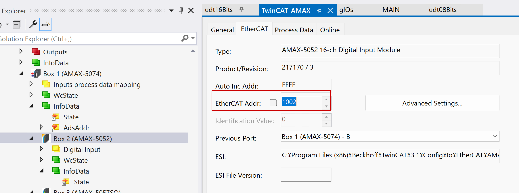Decrement the EtherCAT address spinner down
Screen dimensions: 519x193
click(326, 106)
